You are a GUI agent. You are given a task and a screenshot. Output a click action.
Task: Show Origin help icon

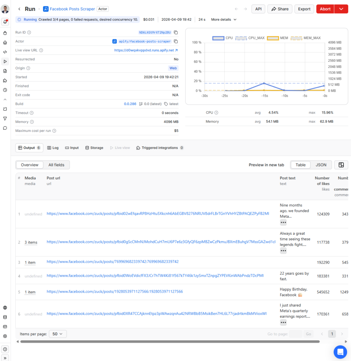[28, 68]
